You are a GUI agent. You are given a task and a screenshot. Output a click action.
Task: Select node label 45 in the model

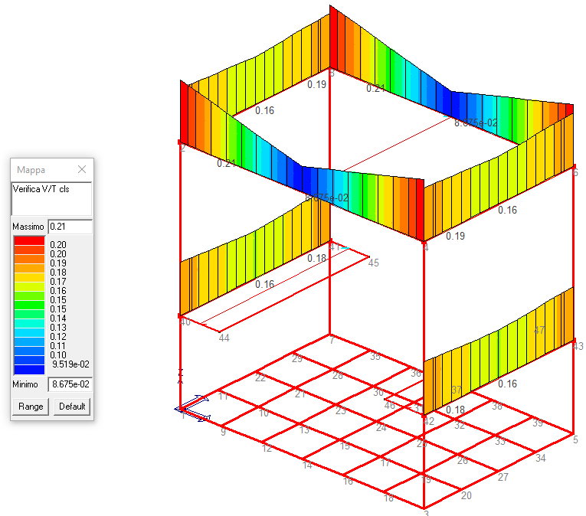coord(373,263)
